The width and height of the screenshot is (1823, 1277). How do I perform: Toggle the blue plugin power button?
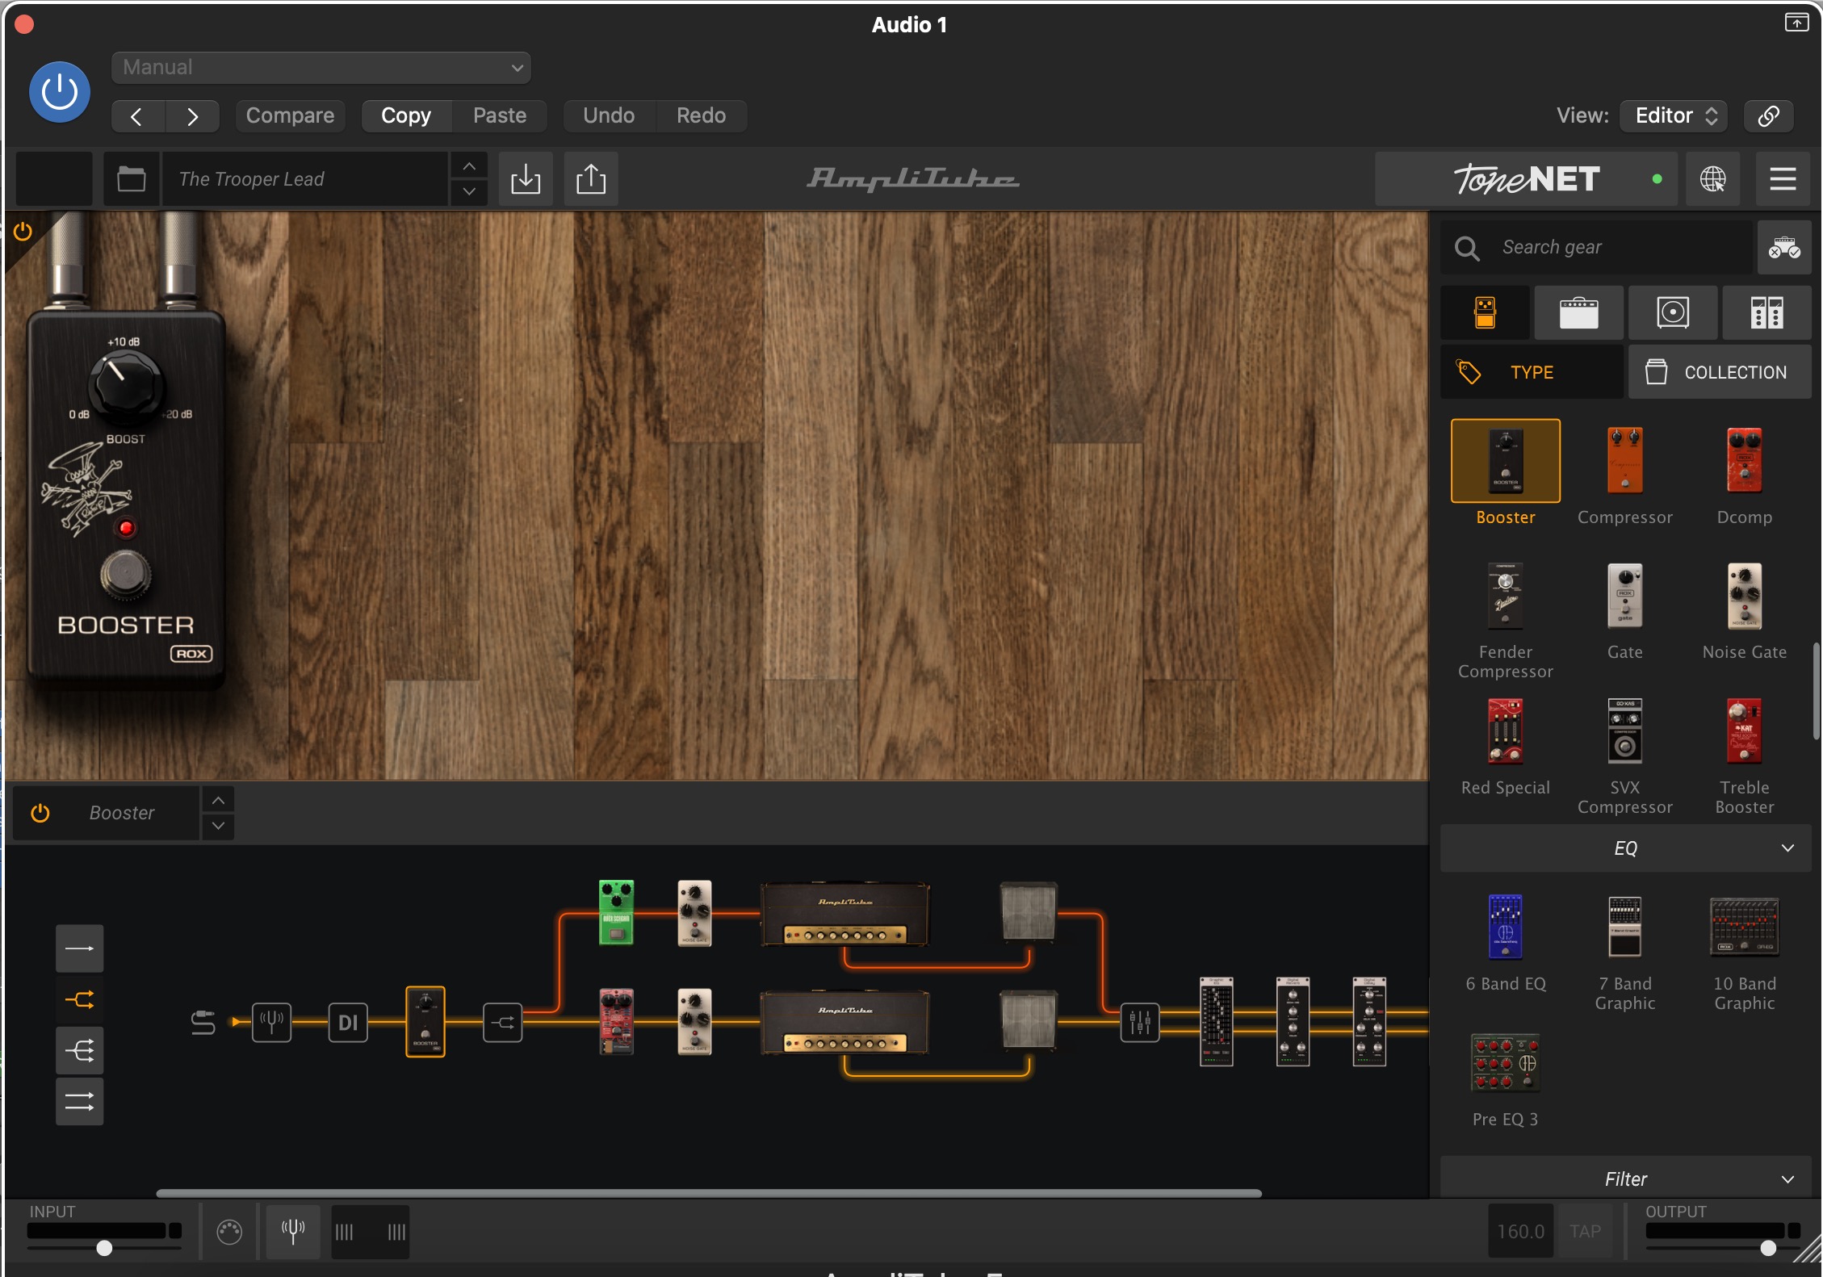pyautogui.click(x=60, y=92)
